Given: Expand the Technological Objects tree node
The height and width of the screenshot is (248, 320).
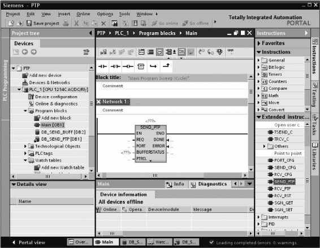Looking at the screenshot, I should pyautogui.click(x=25, y=146).
